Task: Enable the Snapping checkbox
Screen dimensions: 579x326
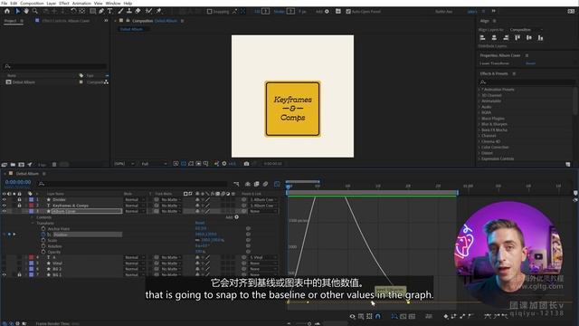Action: point(209,12)
